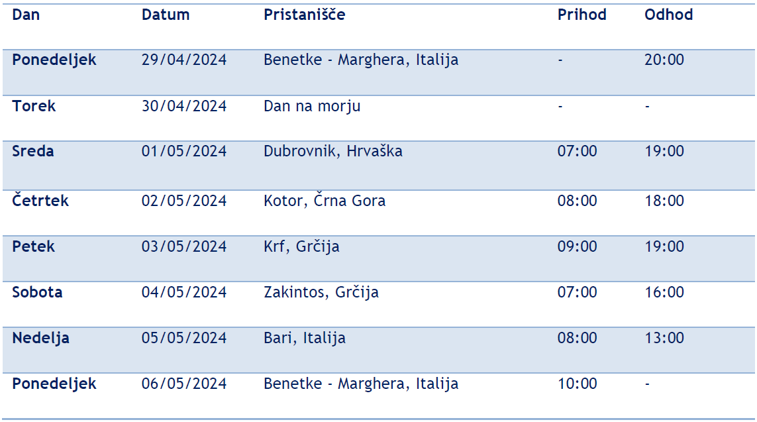Viewport: 757px width, 422px height.
Task: Click the Dan na morju entry
Action: click(312, 106)
